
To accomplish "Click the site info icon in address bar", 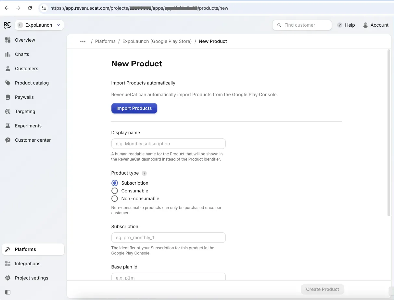I will [x=44, y=8].
